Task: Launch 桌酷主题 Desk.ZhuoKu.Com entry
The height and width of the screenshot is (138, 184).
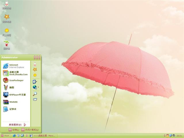Action: coord(16,73)
